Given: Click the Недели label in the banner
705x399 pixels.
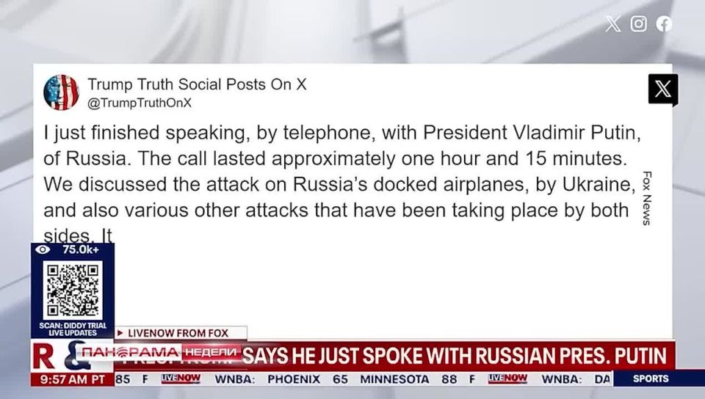Looking at the screenshot, I should (x=211, y=353).
